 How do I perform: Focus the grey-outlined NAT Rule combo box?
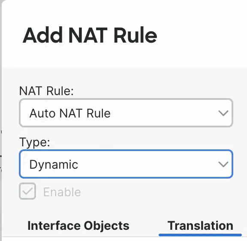[x=126, y=113]
